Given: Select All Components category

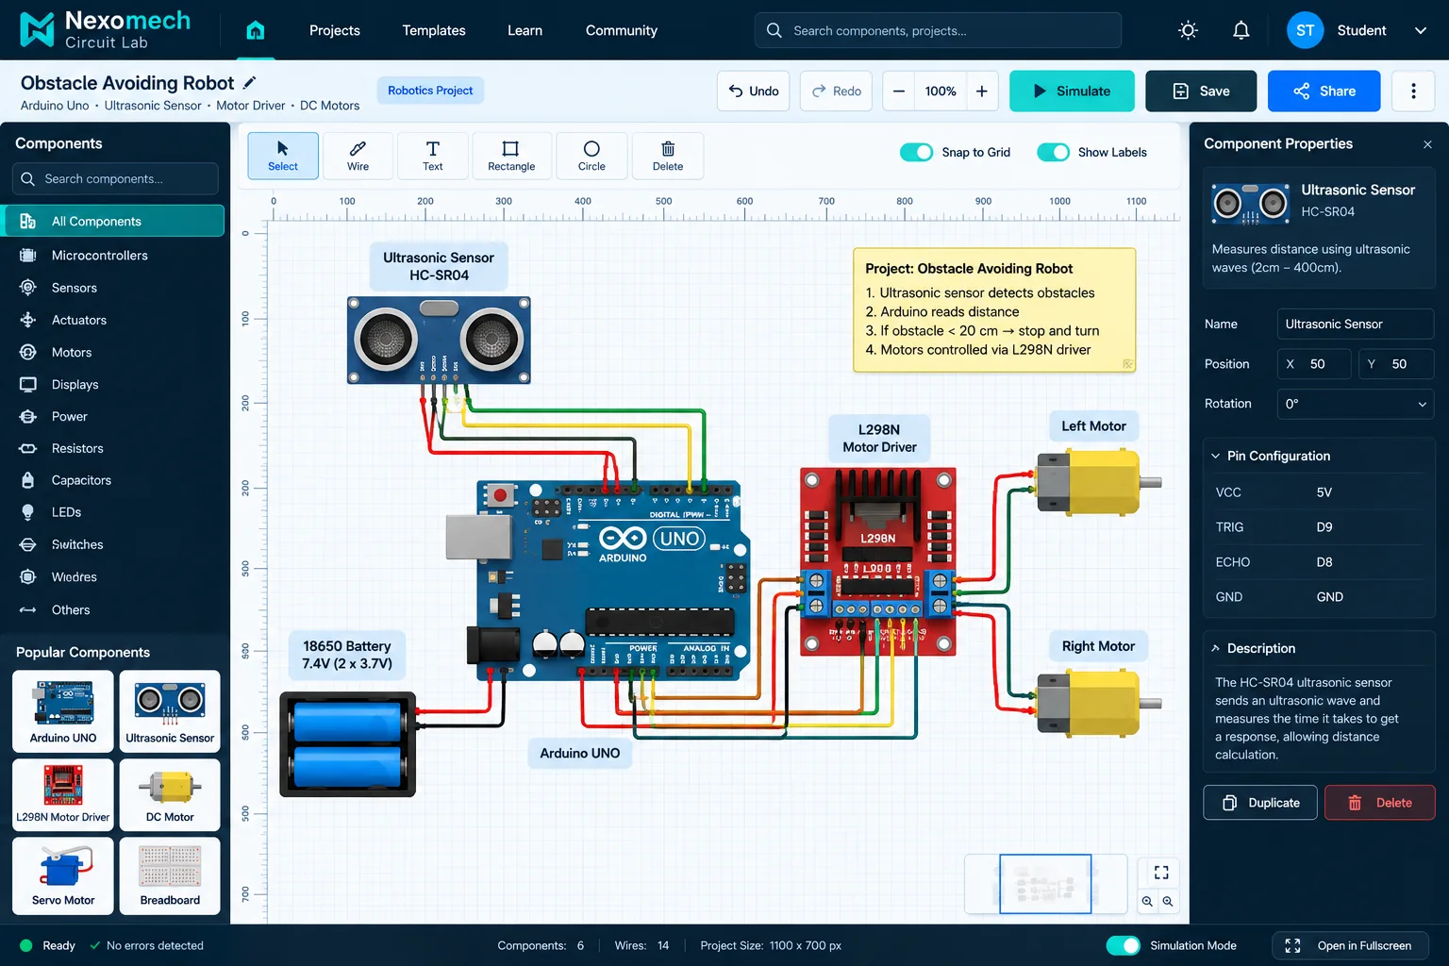Looking at the screenshot, I should click(x=114, y=221).
